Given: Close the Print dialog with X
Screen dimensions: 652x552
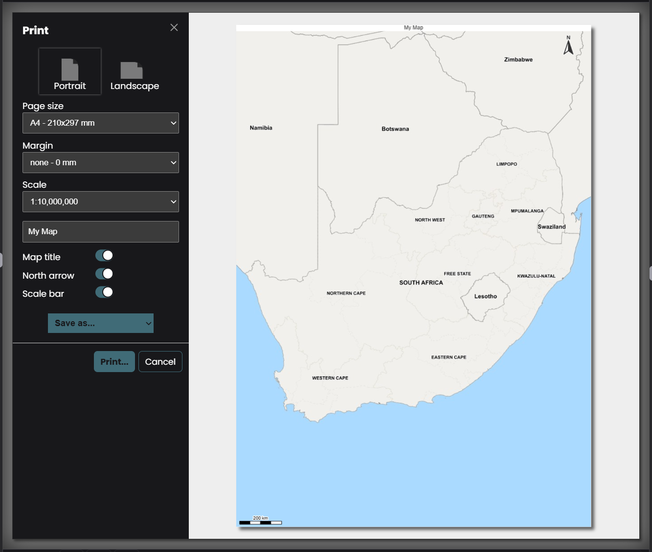Looking at the screenshot, I should point(174,27).
